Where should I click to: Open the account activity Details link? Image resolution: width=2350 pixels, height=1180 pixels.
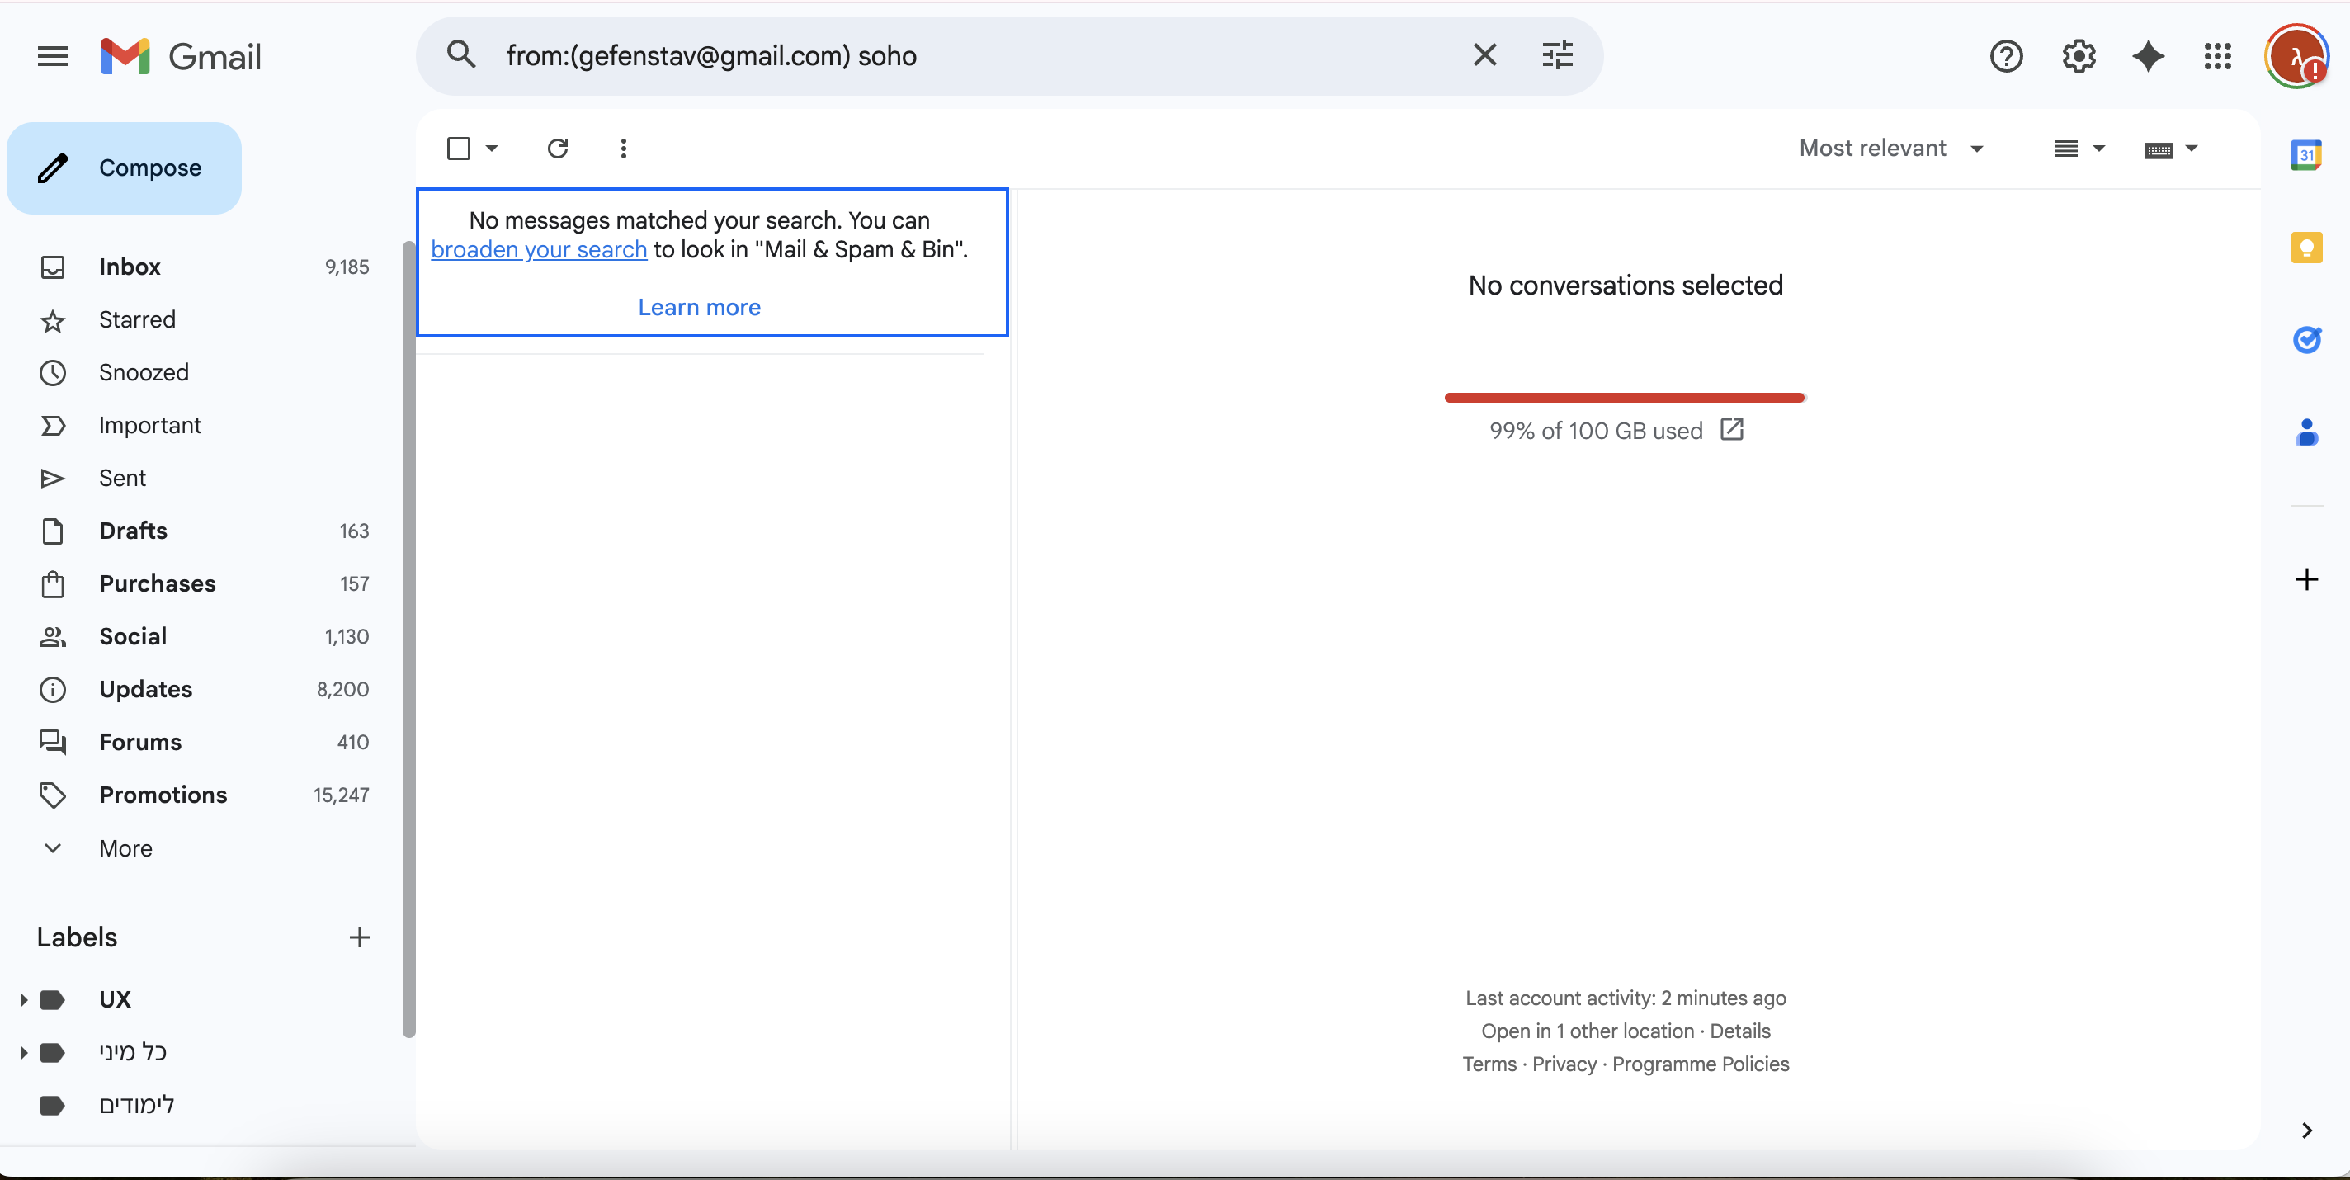[1739, 1031]
